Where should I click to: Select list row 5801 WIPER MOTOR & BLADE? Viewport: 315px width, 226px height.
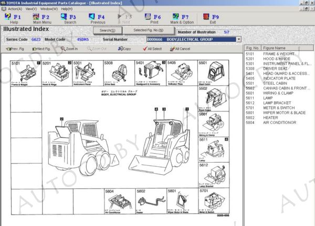tap(278, 112)
